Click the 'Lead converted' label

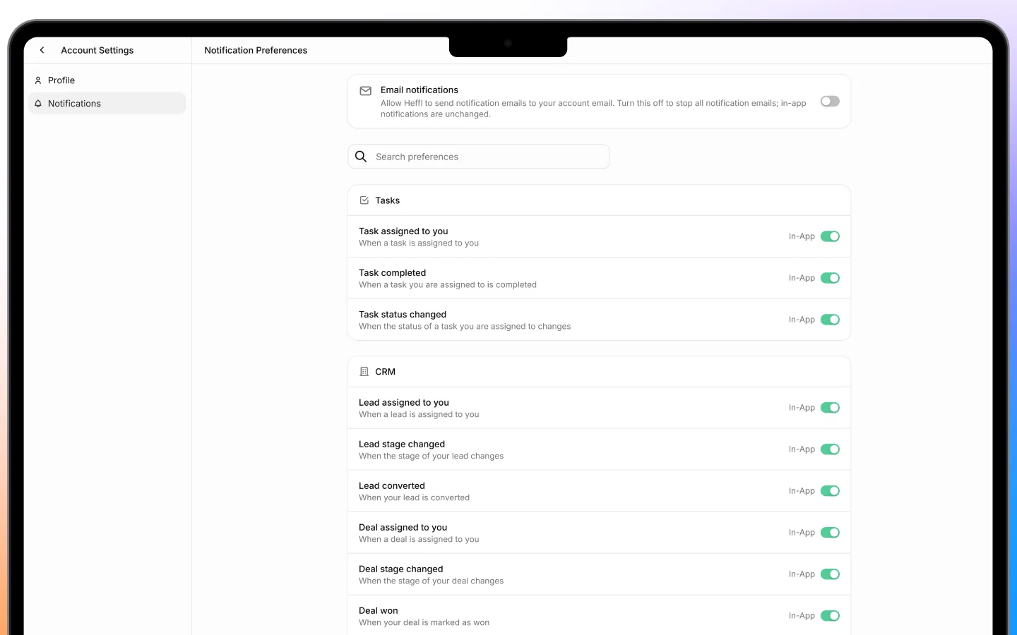(392, 486)
